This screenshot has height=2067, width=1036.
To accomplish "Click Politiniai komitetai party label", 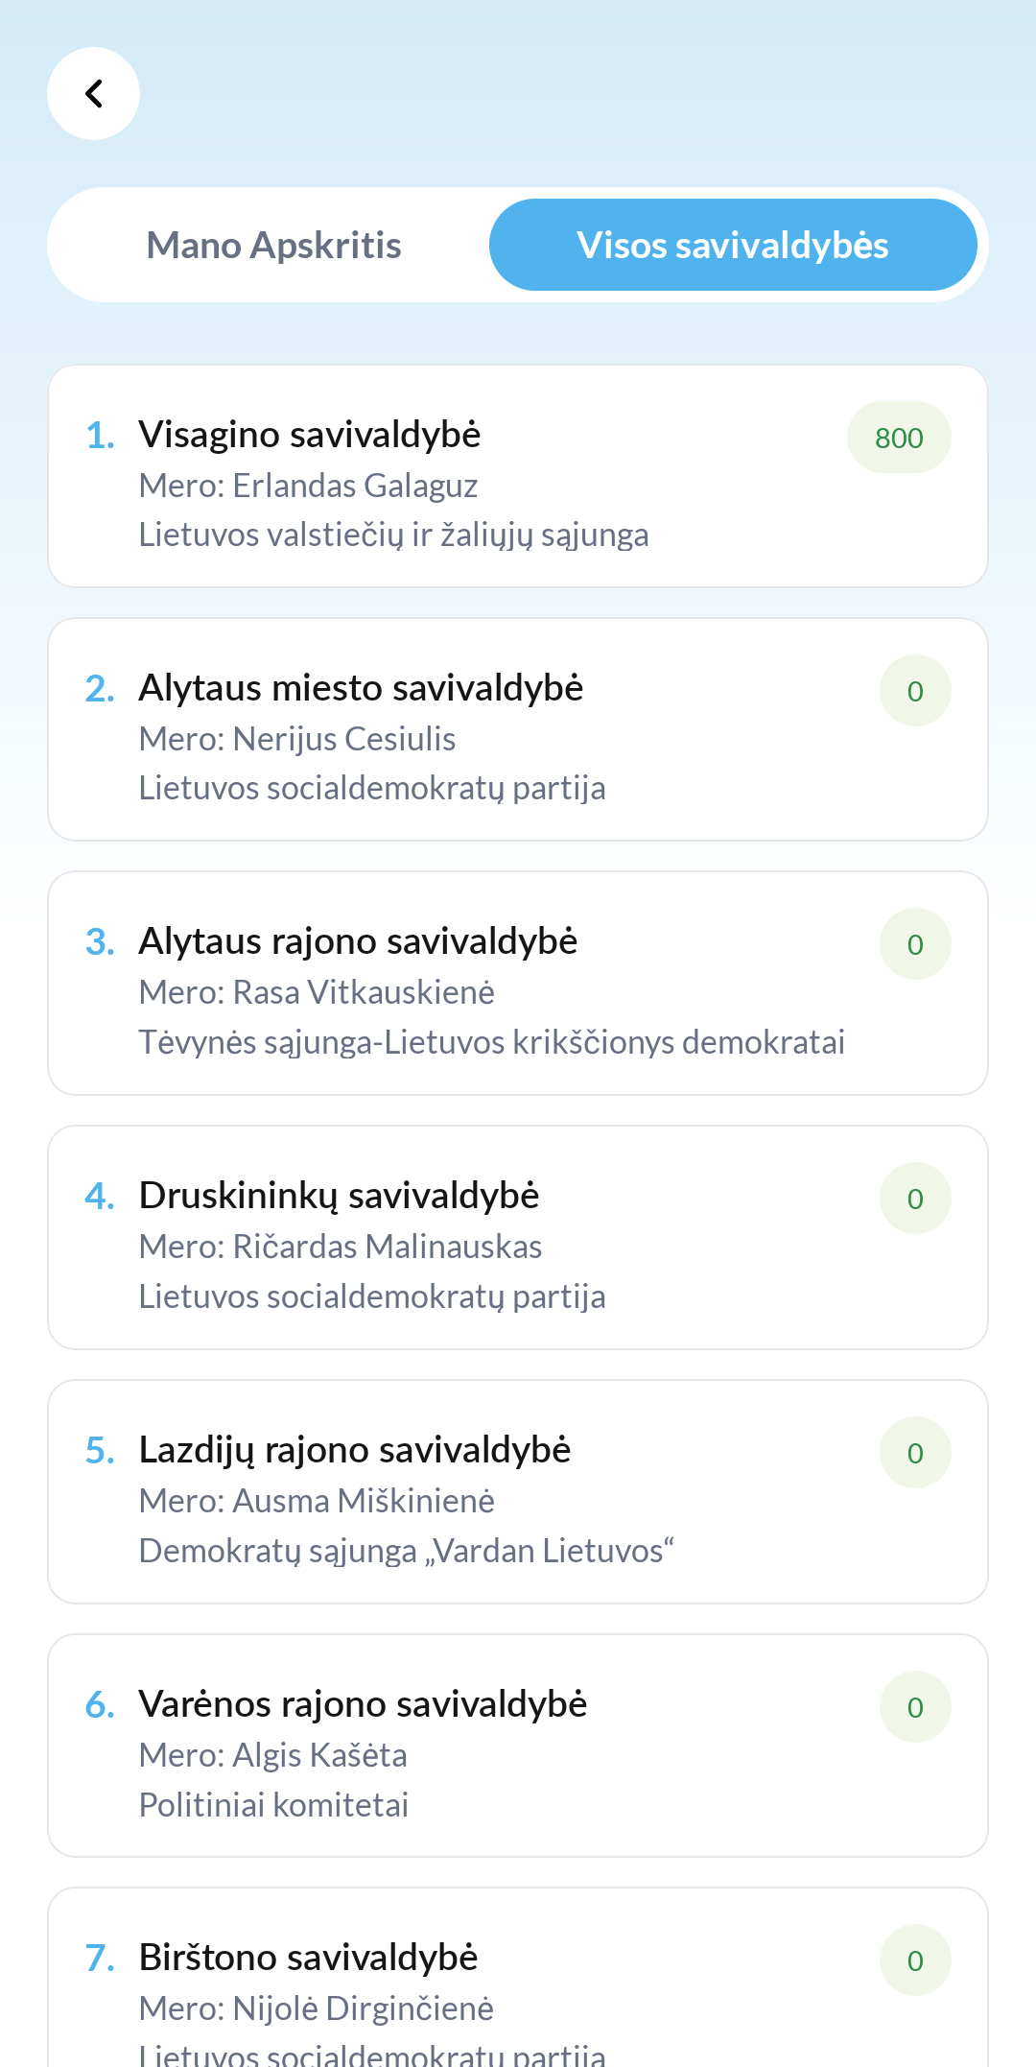I will [273, 1805].
